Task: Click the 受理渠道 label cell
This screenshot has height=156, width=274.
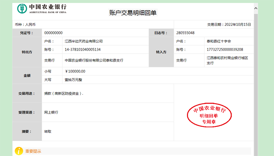Action: coord(27,112)
